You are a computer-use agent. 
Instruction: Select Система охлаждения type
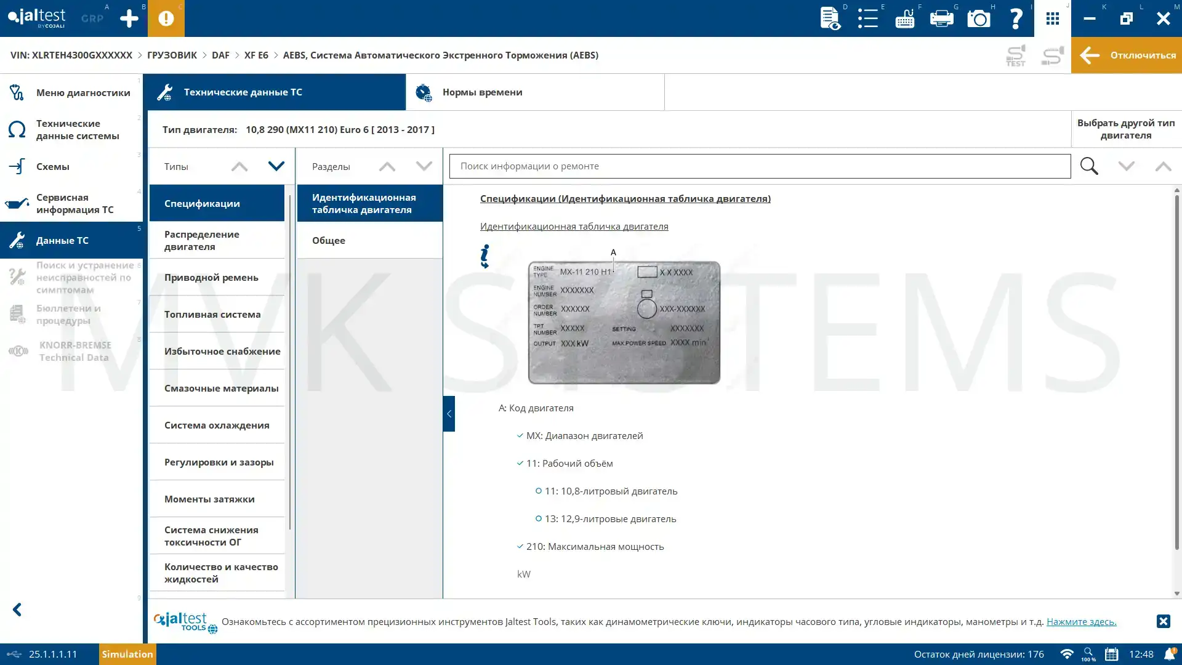(217, 425)
